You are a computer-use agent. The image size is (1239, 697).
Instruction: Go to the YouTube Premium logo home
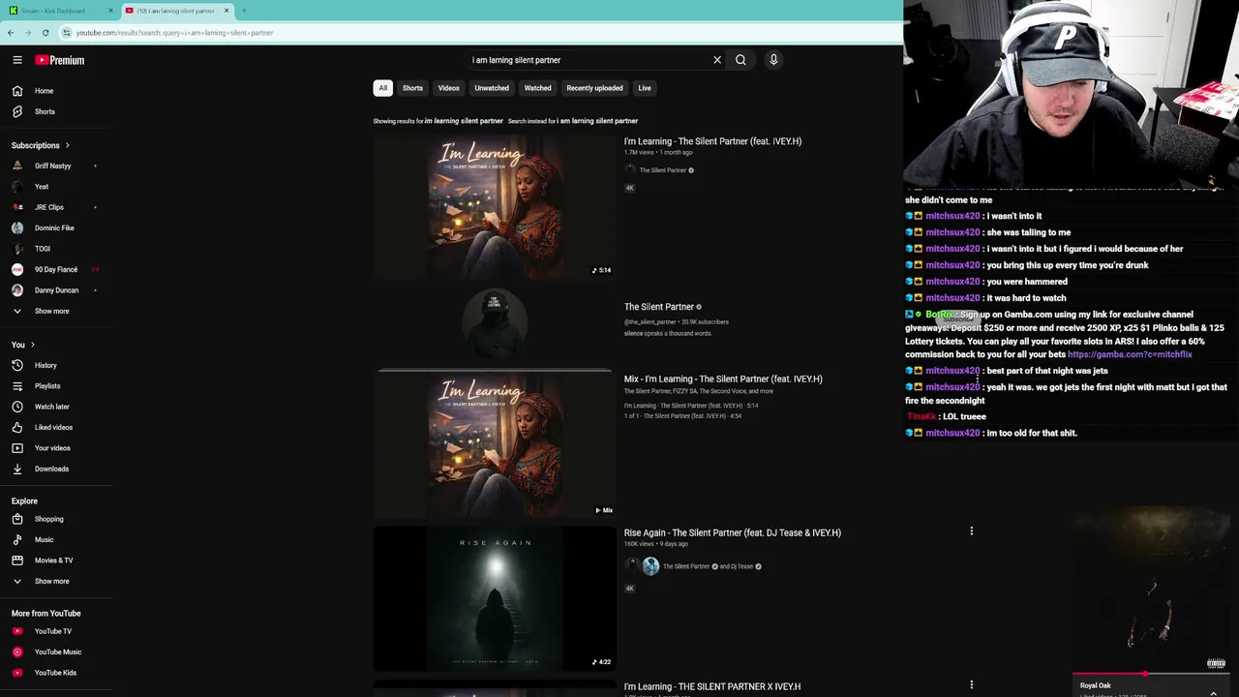point(60,60)
